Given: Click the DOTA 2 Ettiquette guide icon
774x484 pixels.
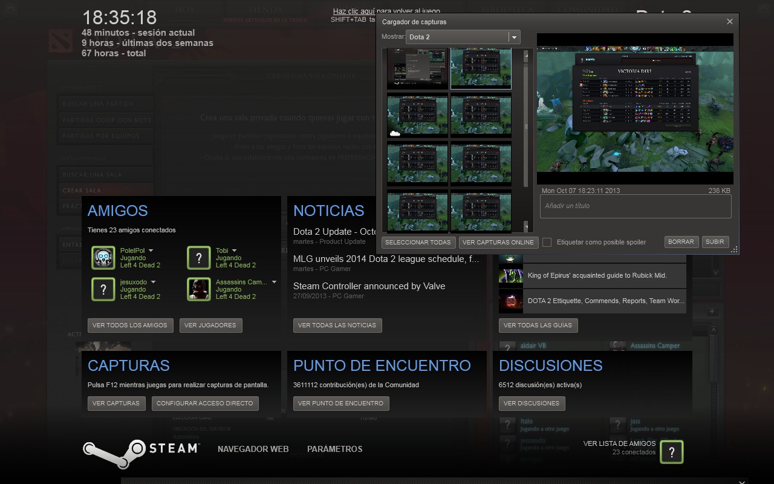Looking at the screenshot, I should tap(510, 301).
